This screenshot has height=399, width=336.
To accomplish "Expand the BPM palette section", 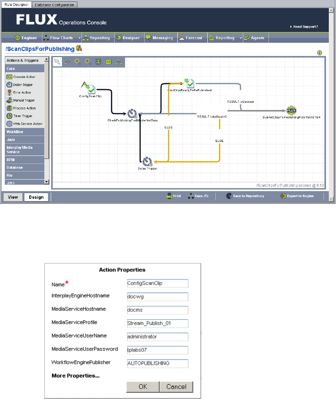I will click(25, 160).
